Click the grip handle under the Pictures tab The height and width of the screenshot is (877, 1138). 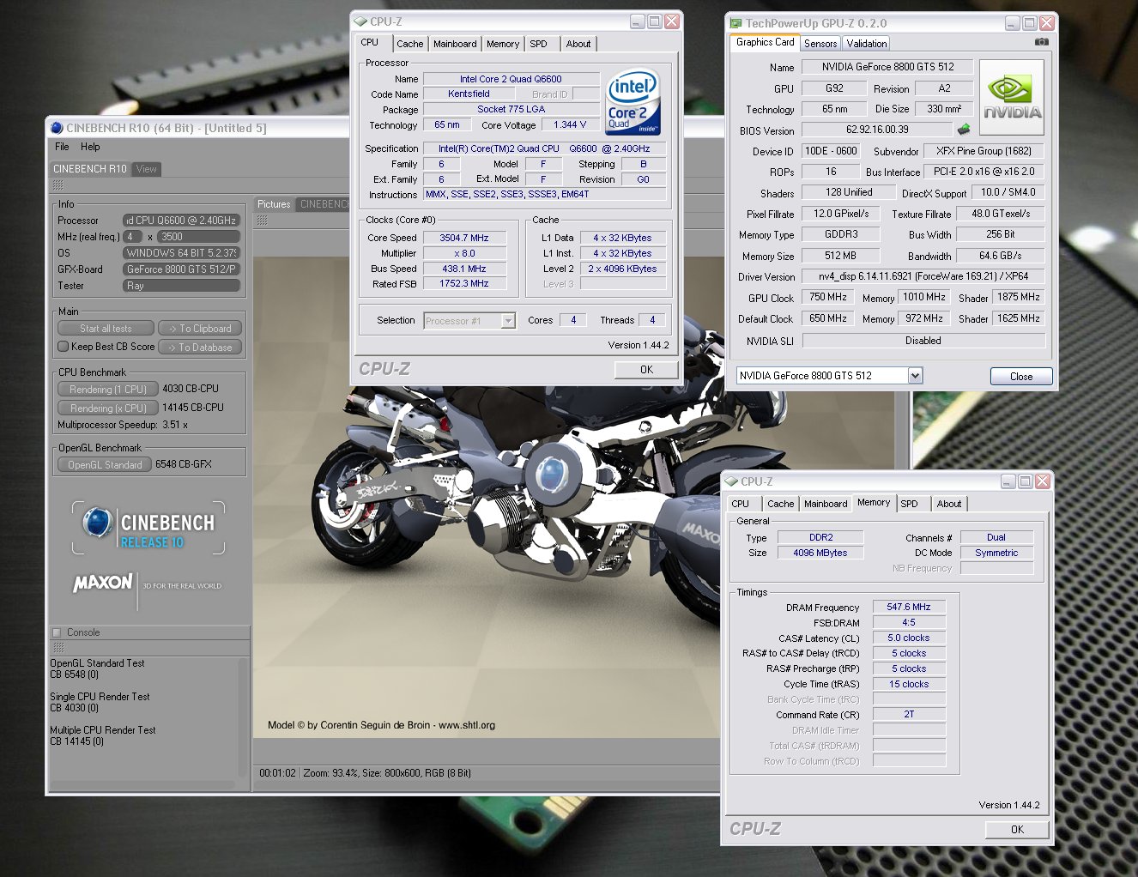pos(262,221)
